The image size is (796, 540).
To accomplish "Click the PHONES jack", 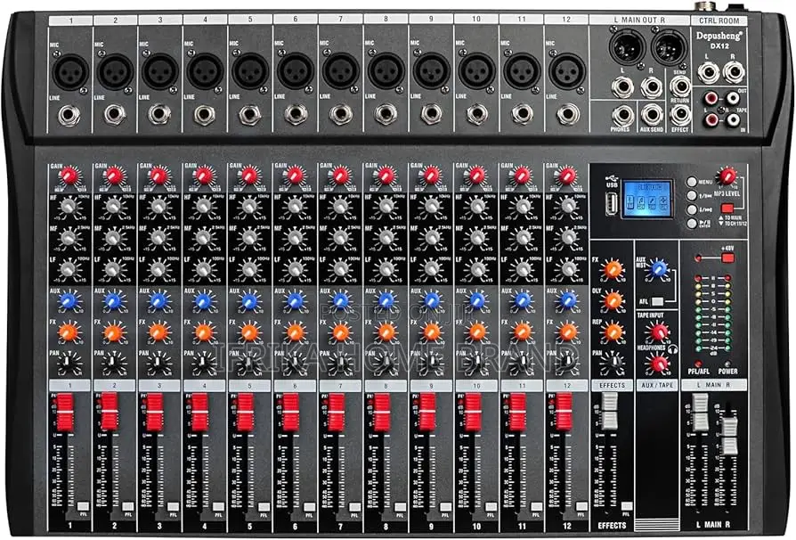I will pos(623,115).
